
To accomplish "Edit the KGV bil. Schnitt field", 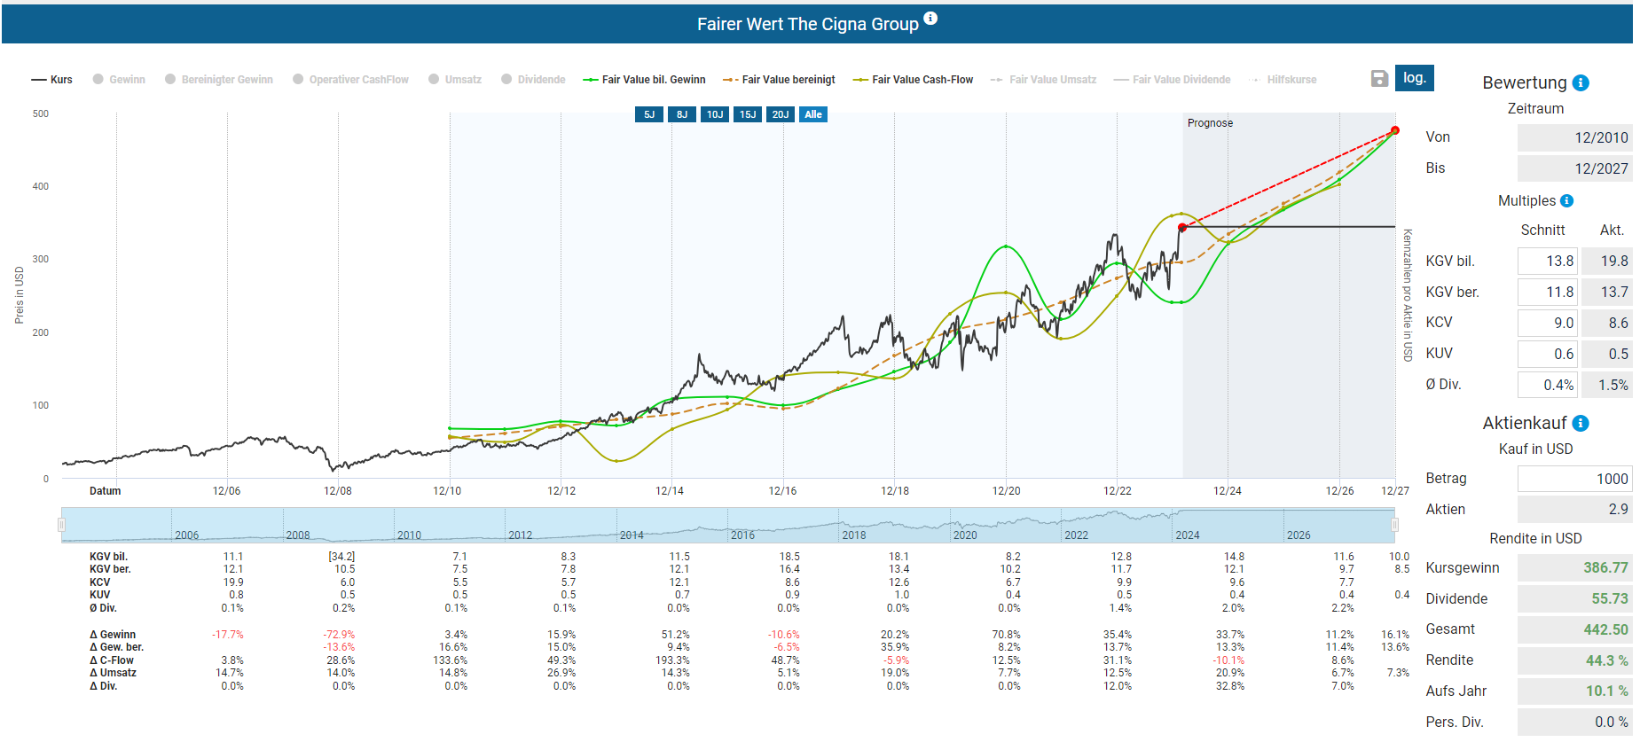I will (x=1547, y=262).
